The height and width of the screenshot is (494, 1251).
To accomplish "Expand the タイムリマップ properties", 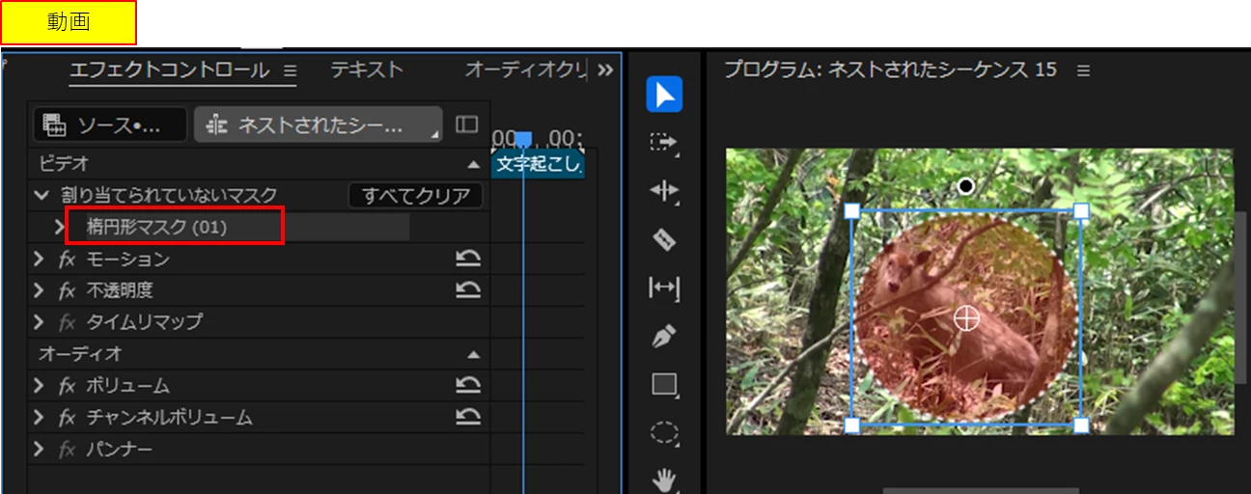I will 39,321.
